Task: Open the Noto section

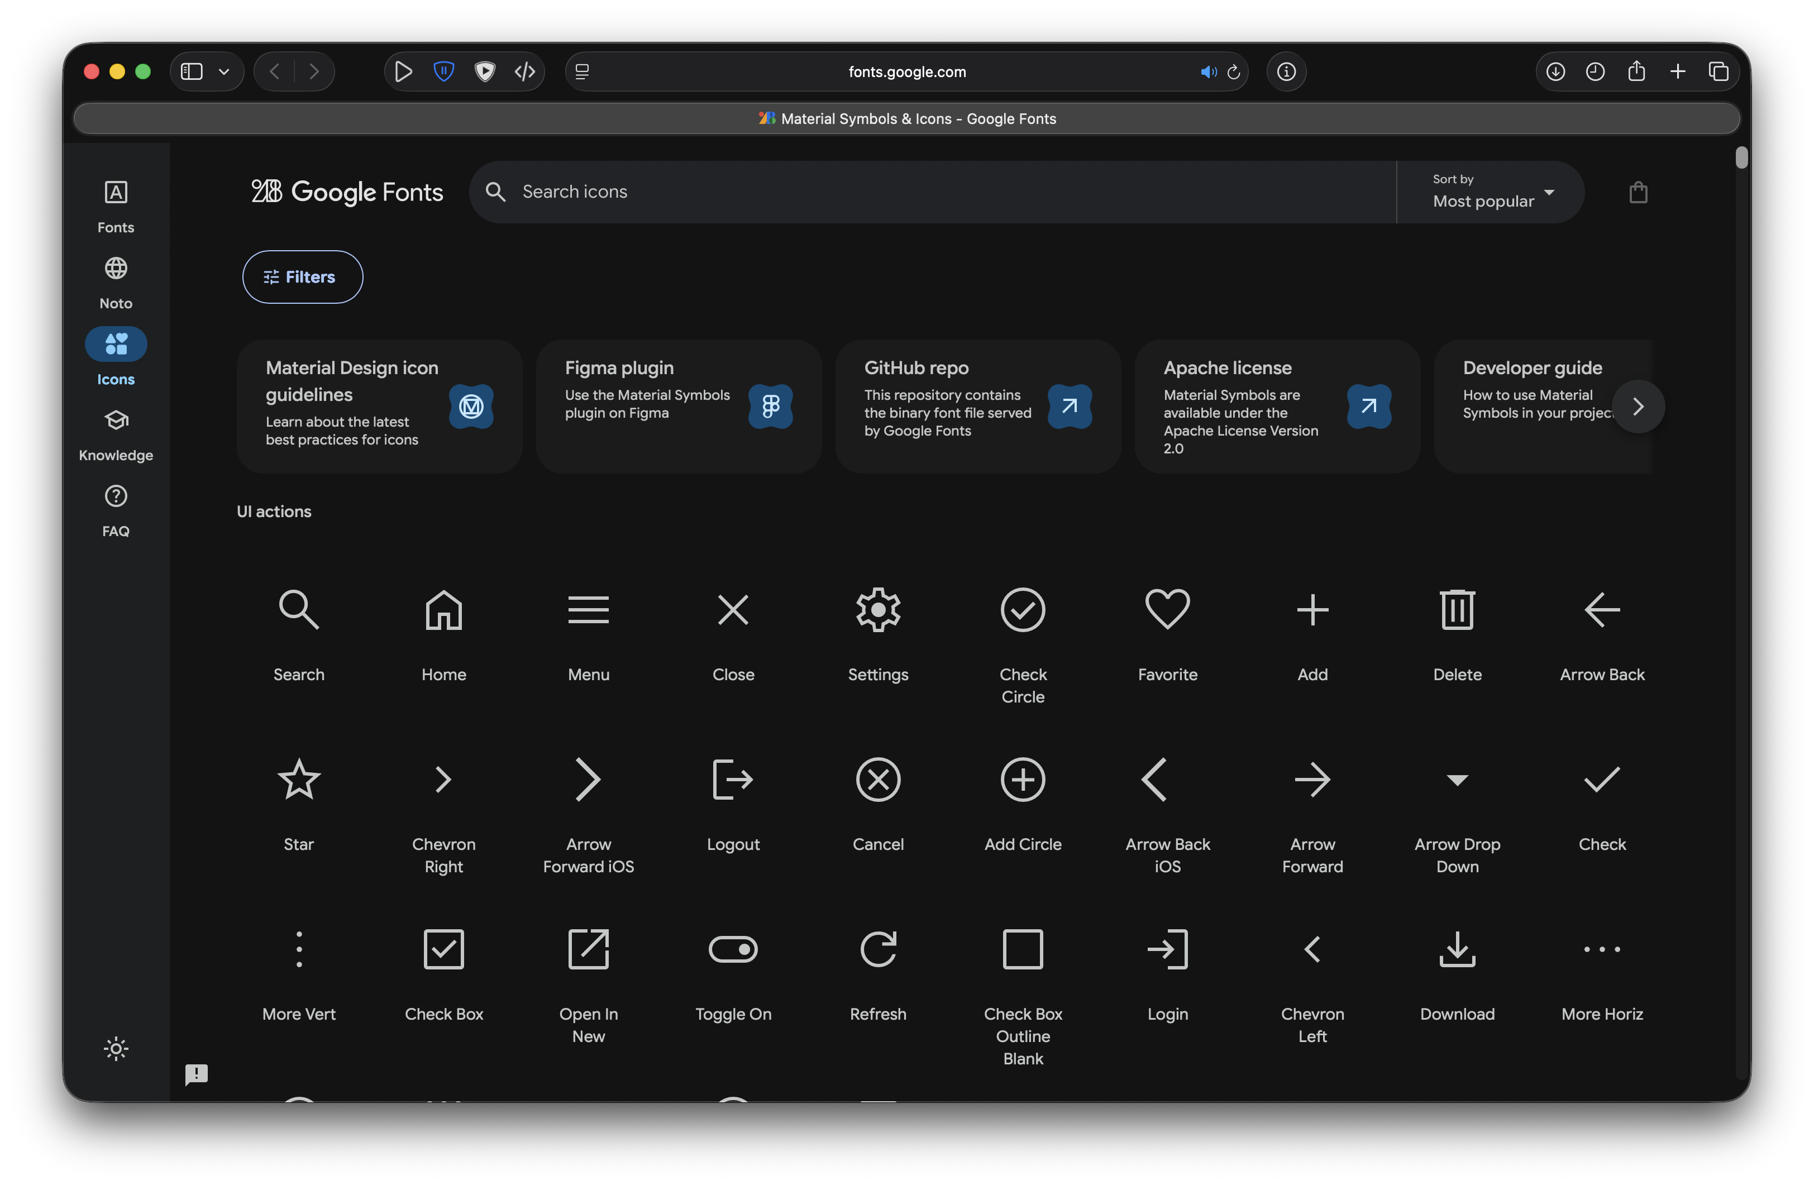Action: point(116,283)
